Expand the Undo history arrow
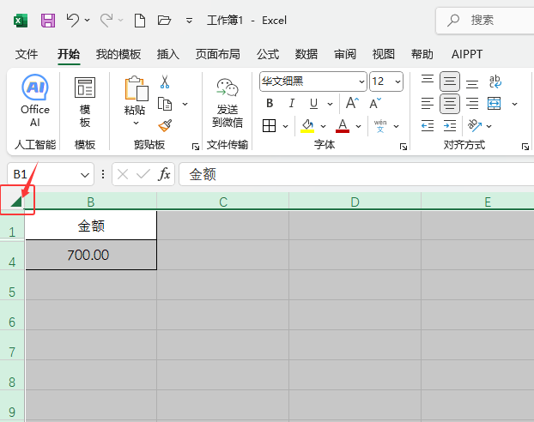 tap(88, 21)
